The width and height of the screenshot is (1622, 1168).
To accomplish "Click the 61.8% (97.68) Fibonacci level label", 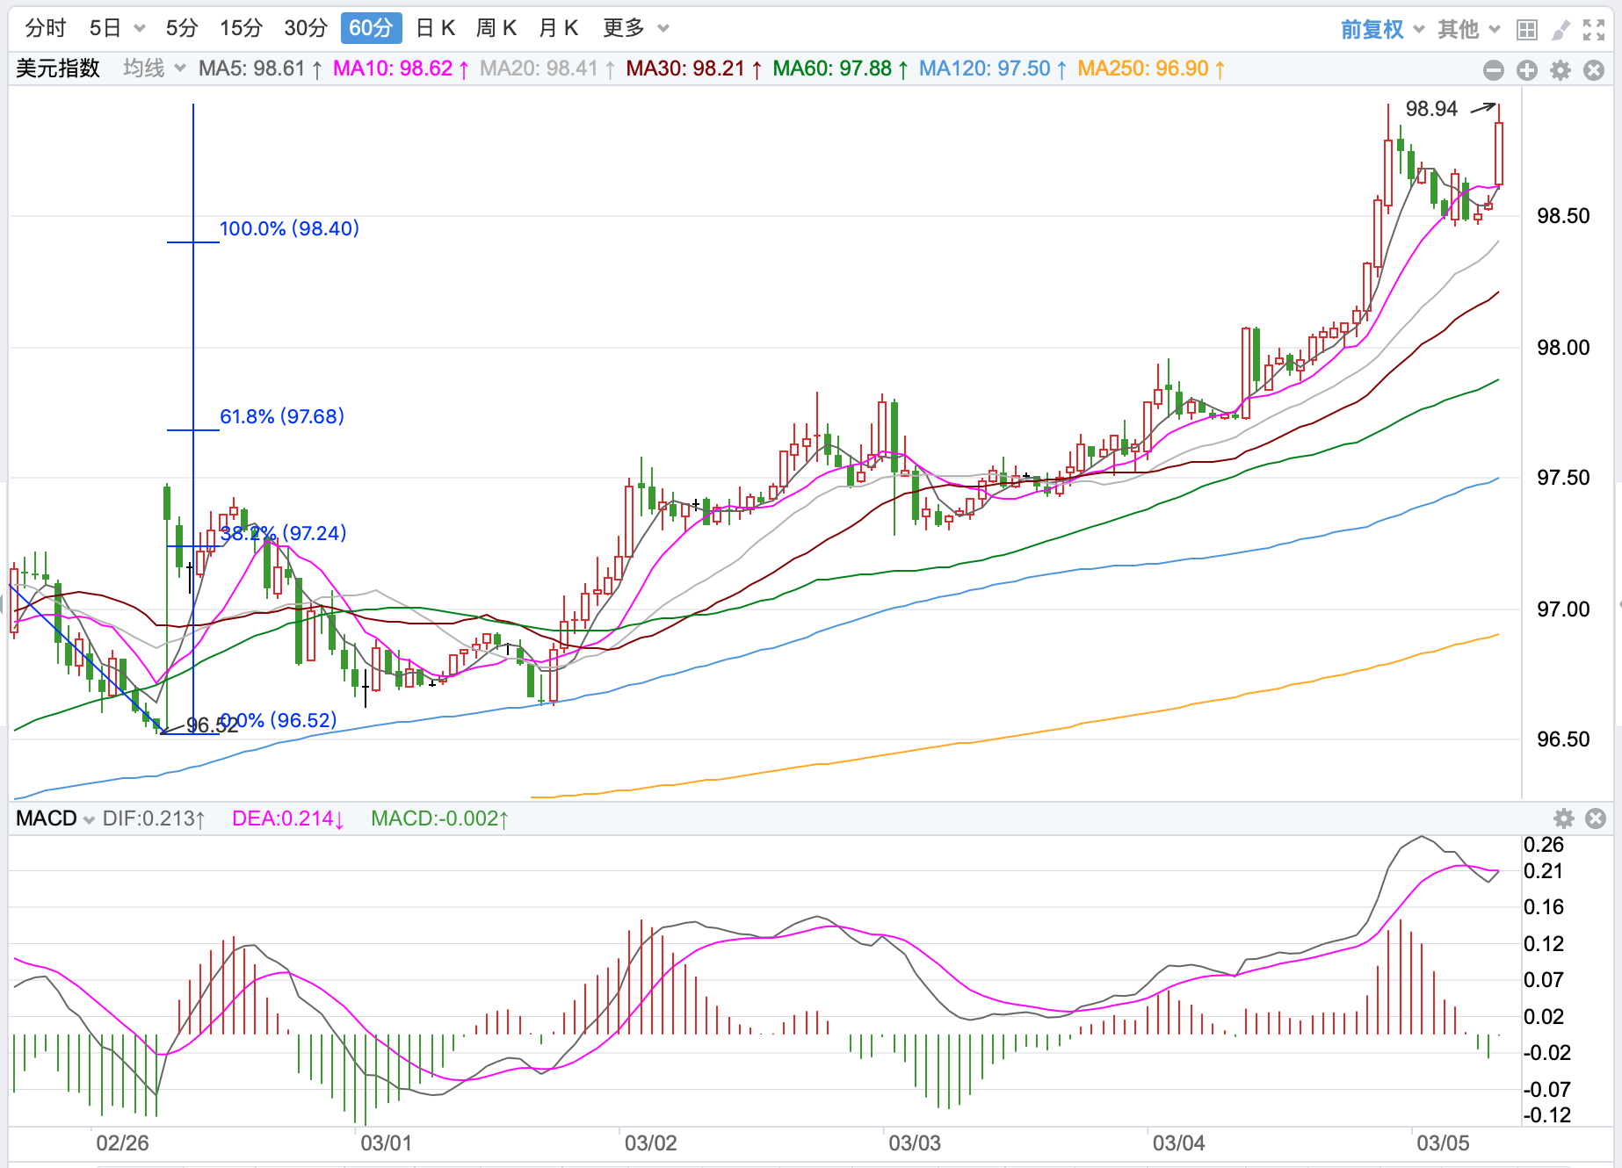I will (x=282, y=416).
